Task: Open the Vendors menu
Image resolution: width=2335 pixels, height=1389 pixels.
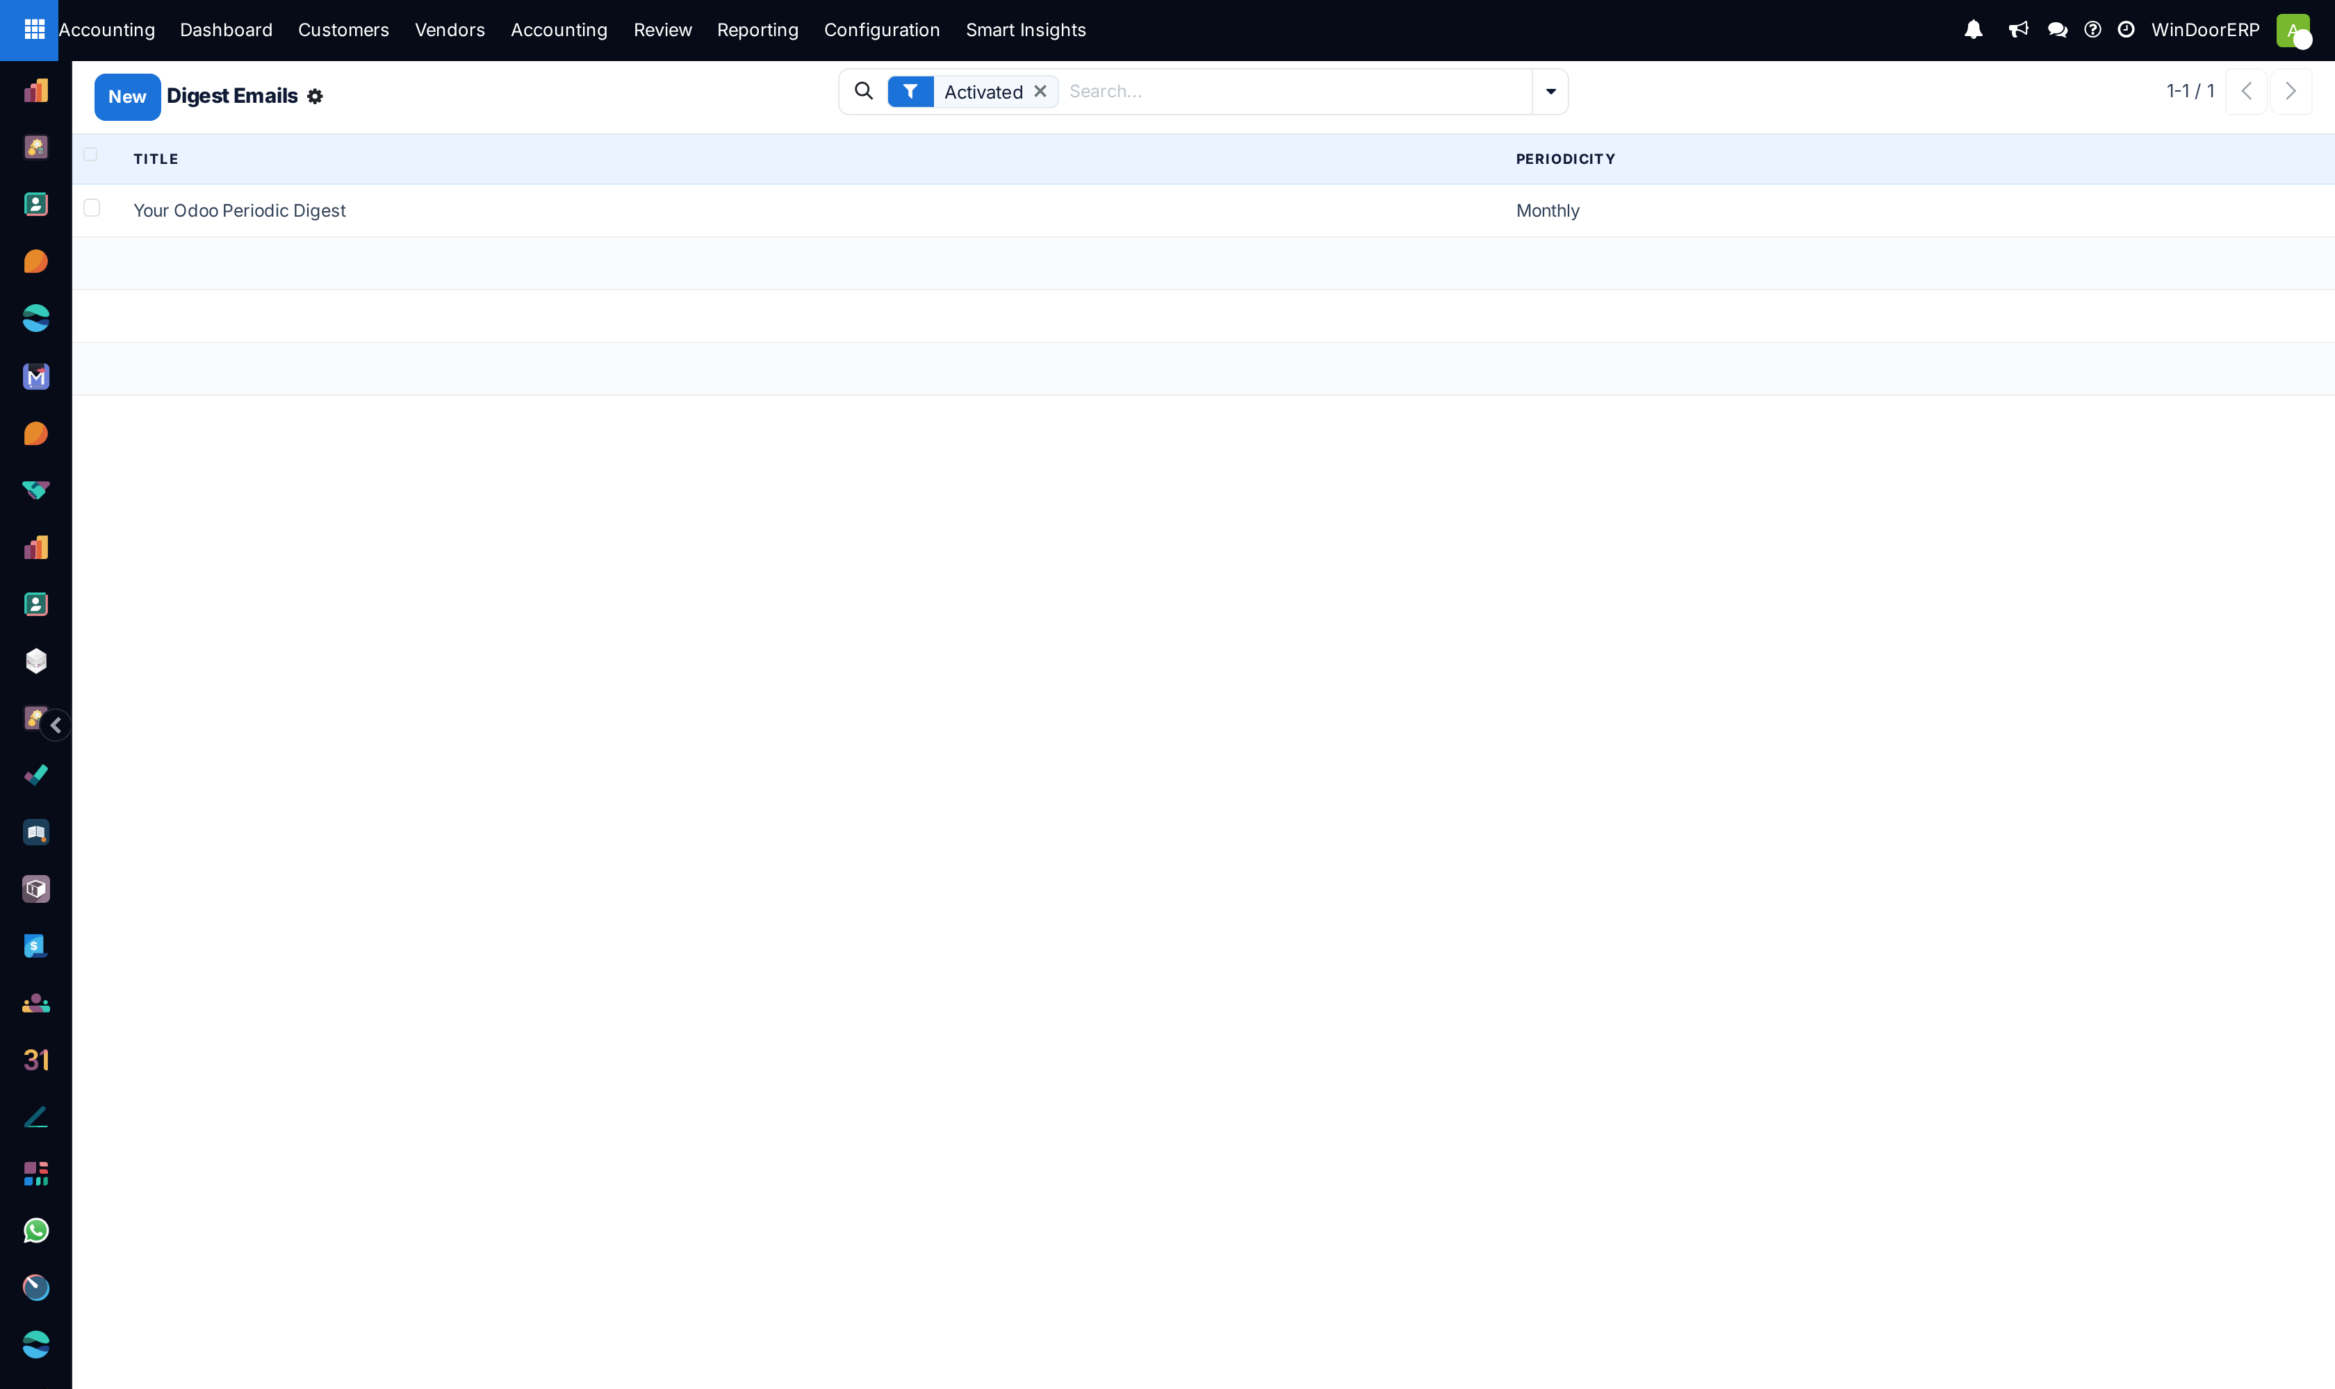Action: coord(450,30)
